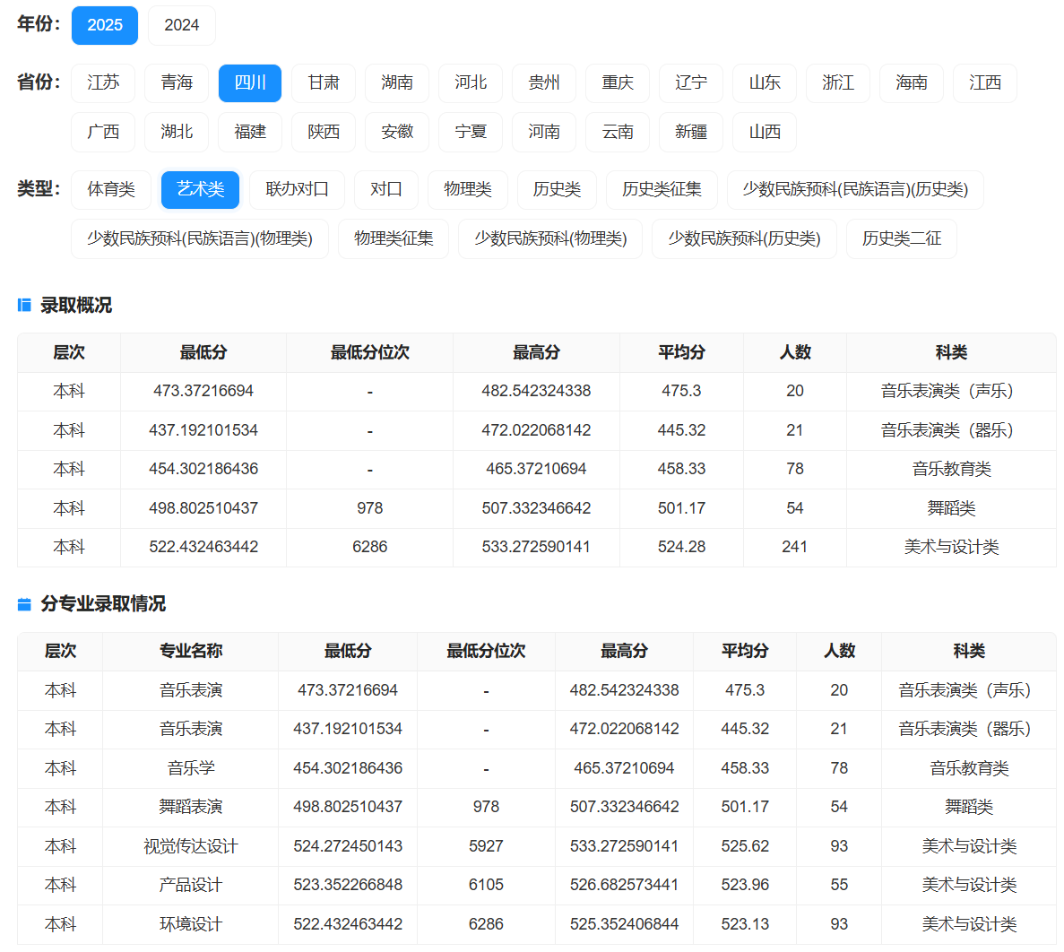Click average score 525.62
This screenshot has width=1064, height=952.
click(745, 846)
